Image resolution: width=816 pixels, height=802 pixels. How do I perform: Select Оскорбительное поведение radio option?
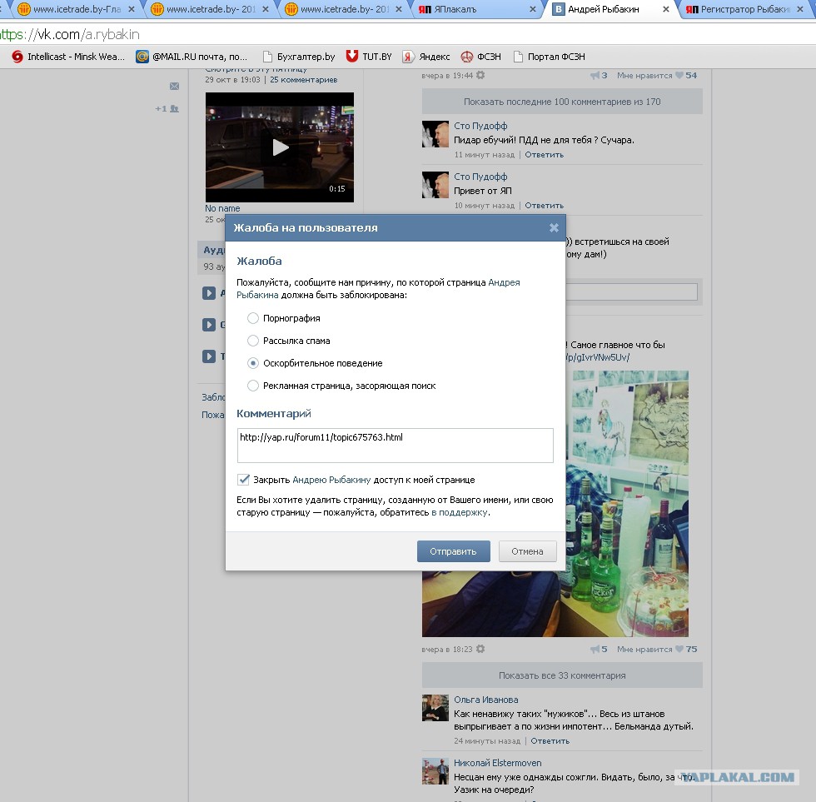[253, 363]
